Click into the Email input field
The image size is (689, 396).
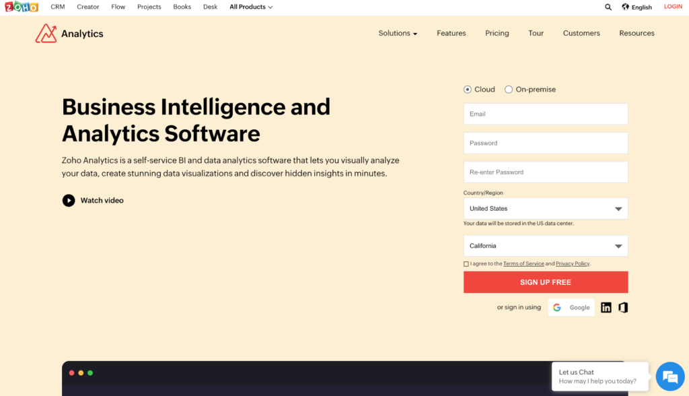pyautogui.click(x=545, y=114)
